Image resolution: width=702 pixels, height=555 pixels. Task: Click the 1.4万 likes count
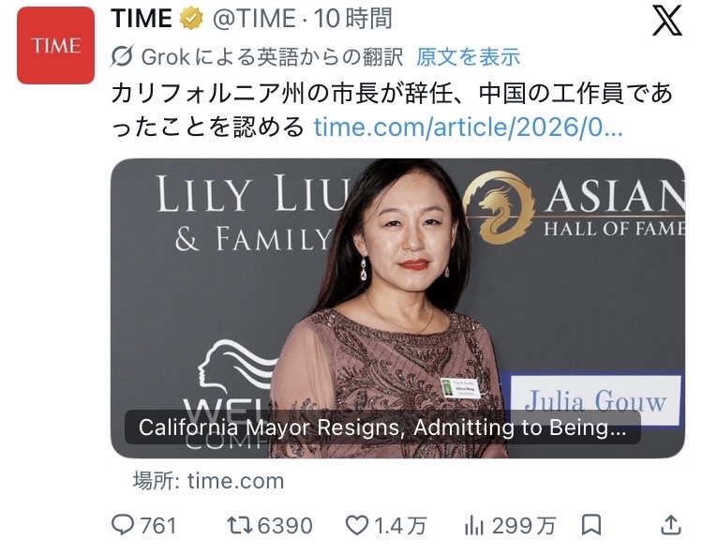pos(399,525)
